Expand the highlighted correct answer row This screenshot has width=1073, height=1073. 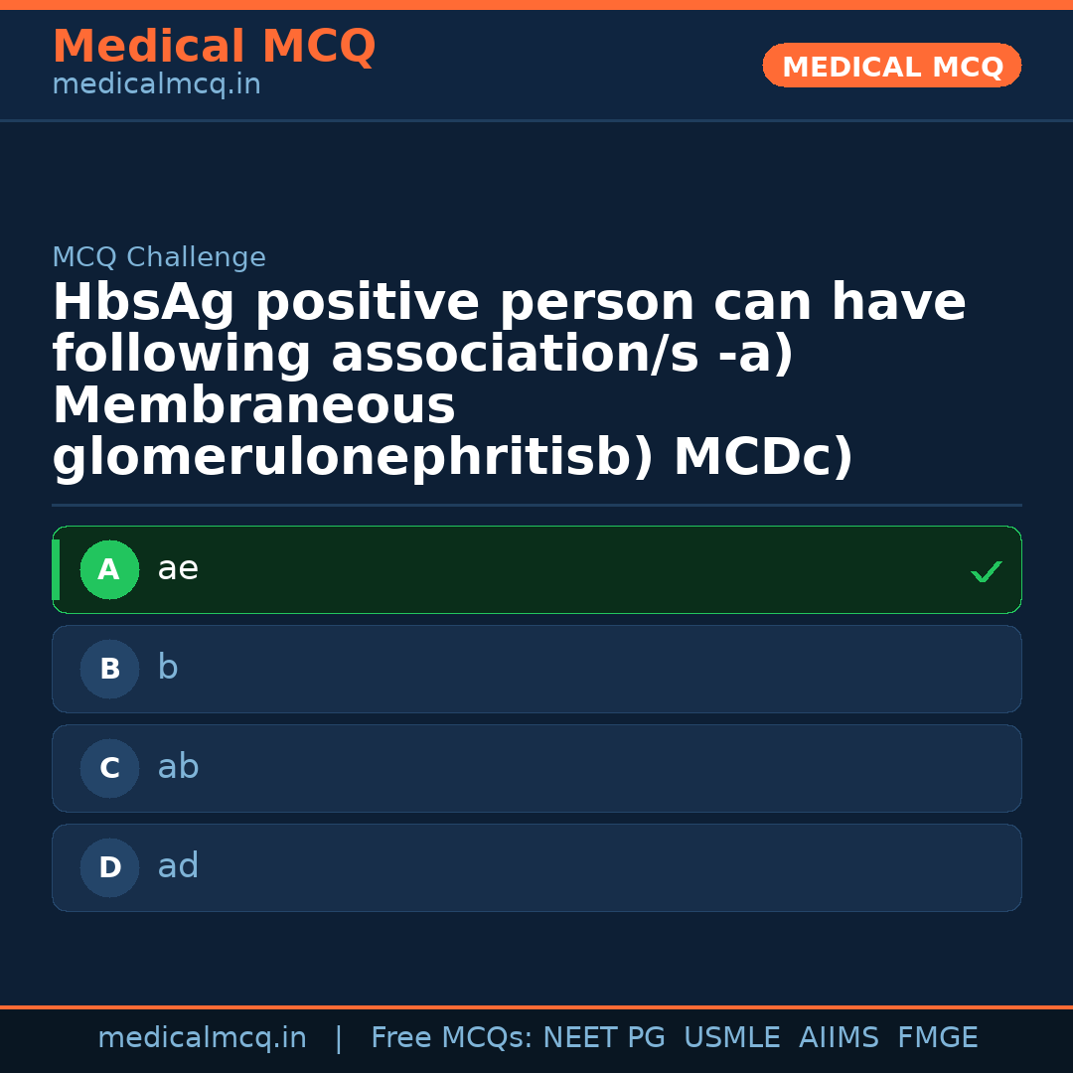536,569
